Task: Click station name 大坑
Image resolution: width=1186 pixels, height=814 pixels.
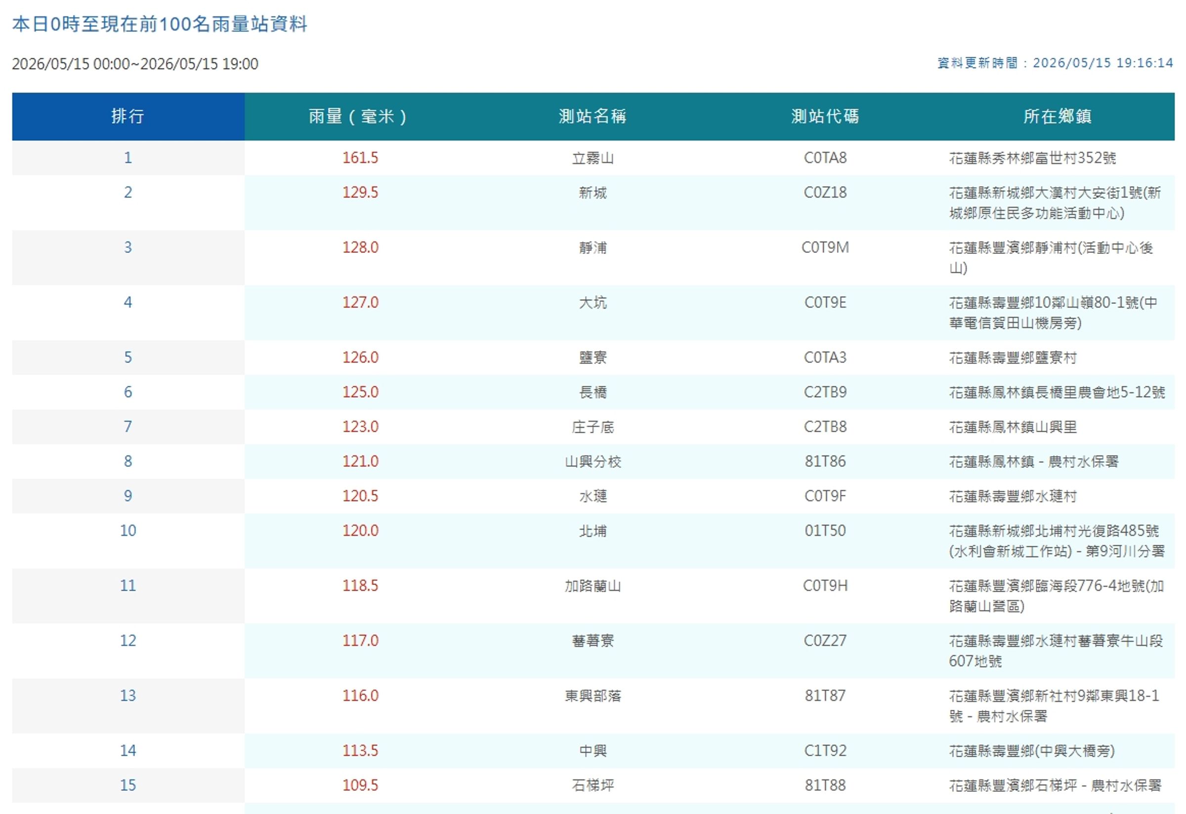Action: [593, 303]
